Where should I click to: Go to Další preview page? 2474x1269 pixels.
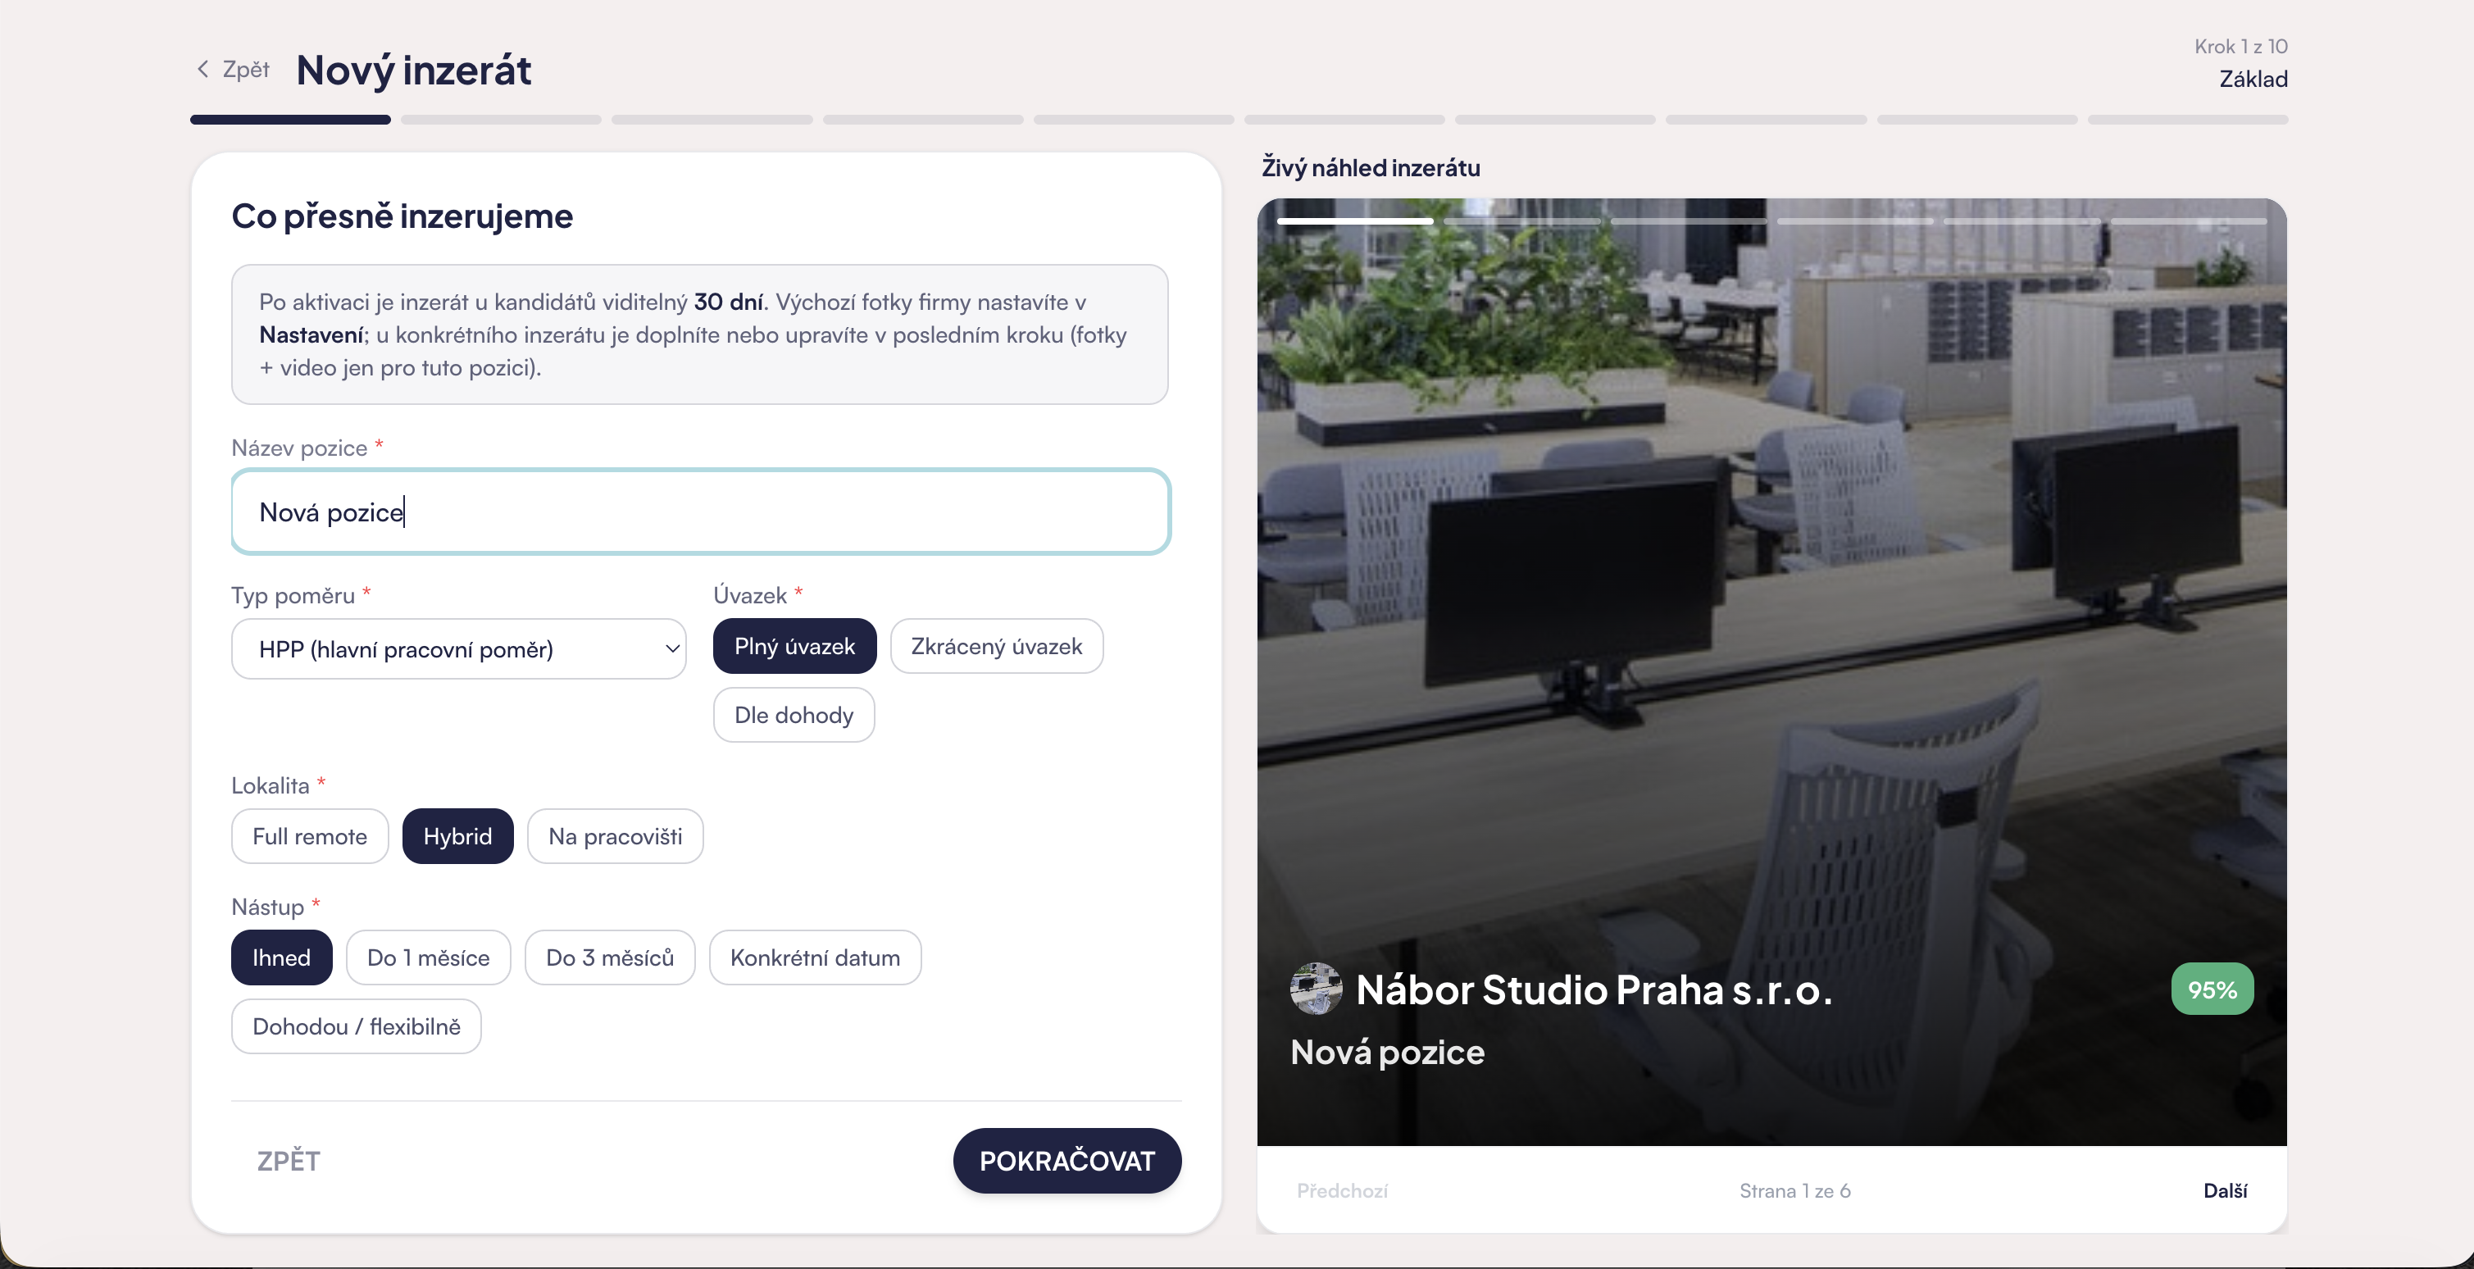tap(2226, 1191)
